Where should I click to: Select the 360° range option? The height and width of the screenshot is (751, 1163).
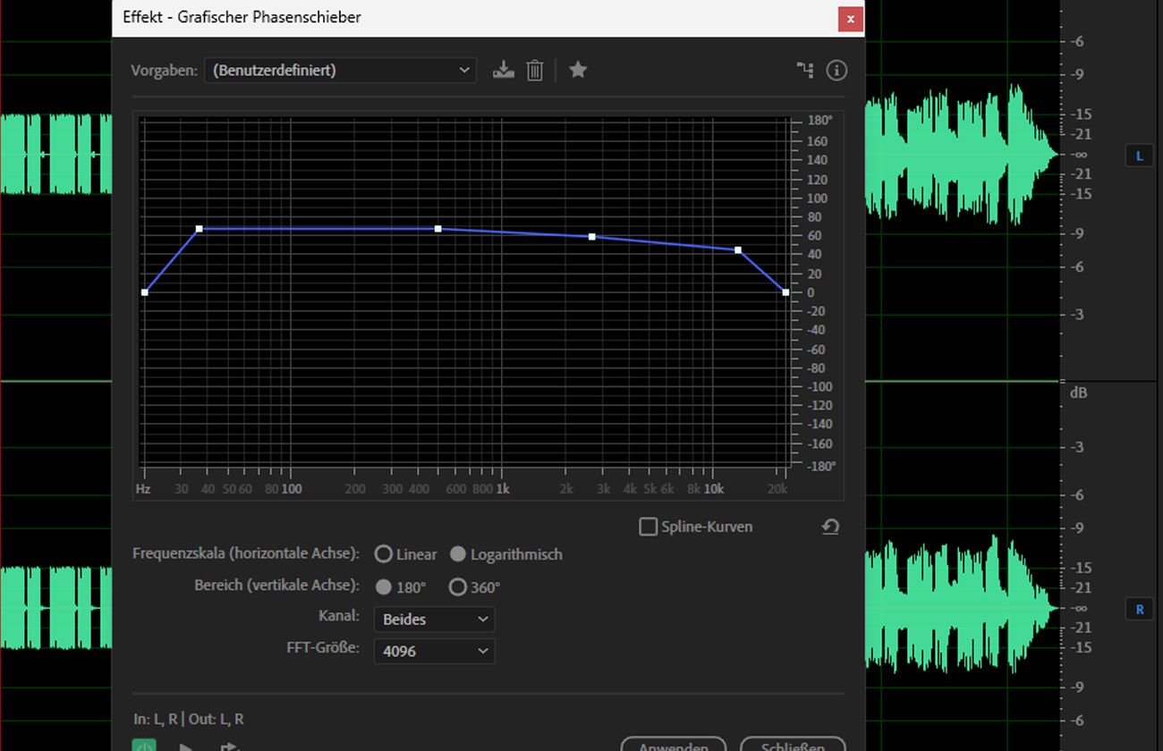(x=458, y=586)
